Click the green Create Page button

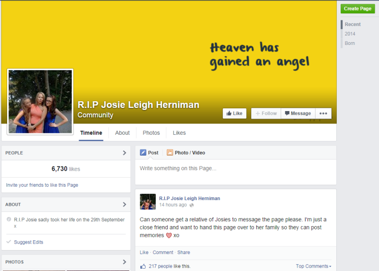click(x=358, y=9)
